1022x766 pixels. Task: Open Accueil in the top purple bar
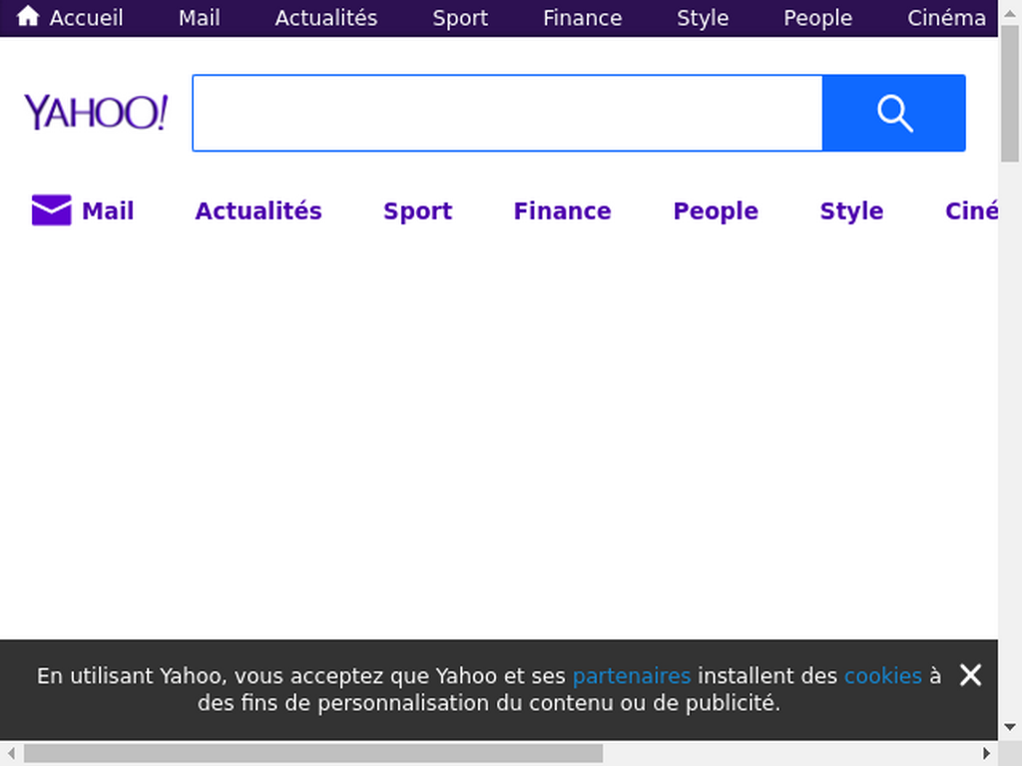[86, 18]
